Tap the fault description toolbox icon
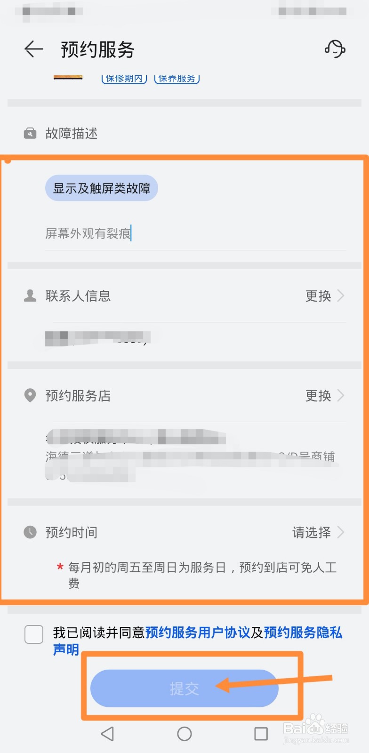This screenshot has width=369, height=753. pos(30,134)
